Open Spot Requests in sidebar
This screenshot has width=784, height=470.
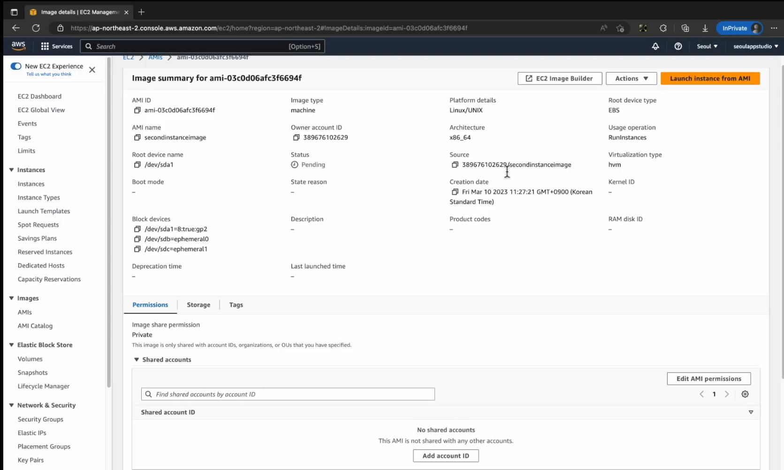[38, 225]
